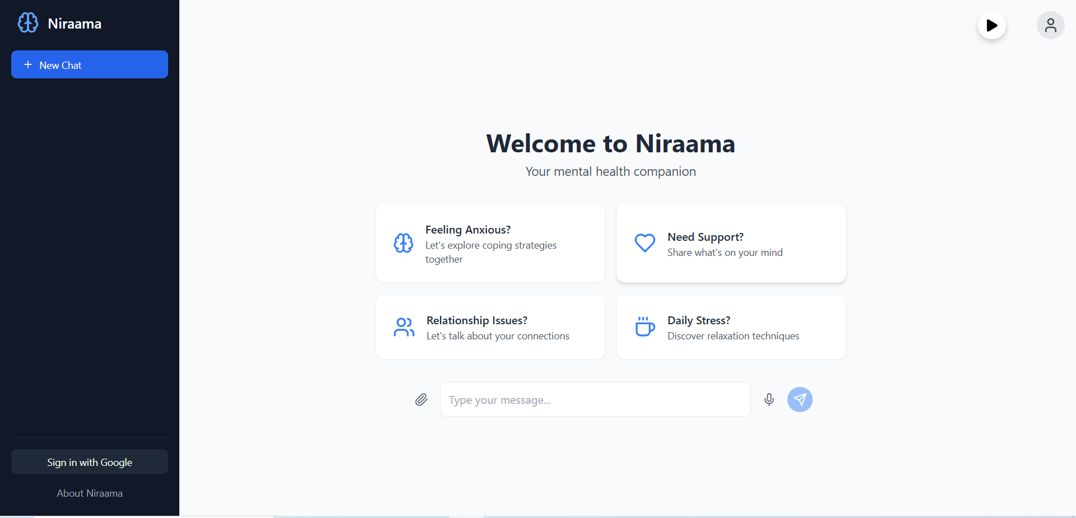Screen dimensions: 1076x518
Task: Click the play button at top right
Action: tap(992, 25)
